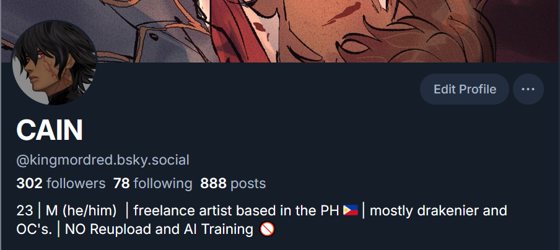The width and height of the screenshot is (560, 250).
Task: Open the 78 following list
Action: click(x=153, y=184)
